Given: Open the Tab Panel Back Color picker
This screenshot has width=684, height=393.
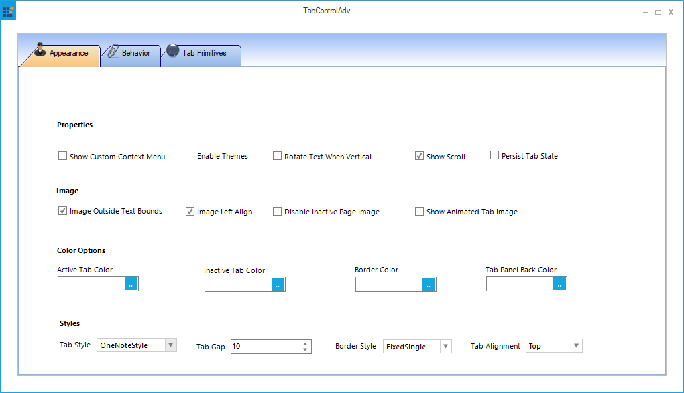Looking at the screenshot, I should coord(560,284).
